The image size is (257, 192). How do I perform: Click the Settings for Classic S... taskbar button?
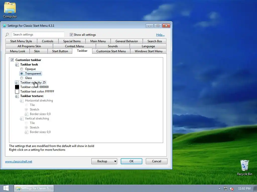pos(34,188)
